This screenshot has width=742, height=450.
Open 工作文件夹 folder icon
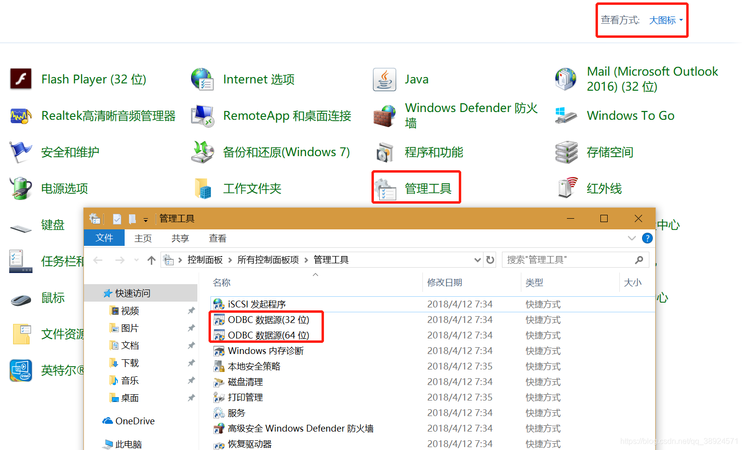[x=203, y=189]
